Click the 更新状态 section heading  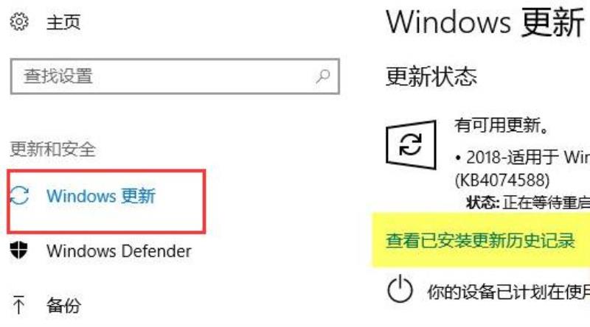[x=431, y=77]
